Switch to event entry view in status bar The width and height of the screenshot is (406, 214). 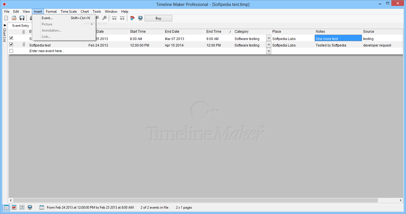click(x=6, y=208)
